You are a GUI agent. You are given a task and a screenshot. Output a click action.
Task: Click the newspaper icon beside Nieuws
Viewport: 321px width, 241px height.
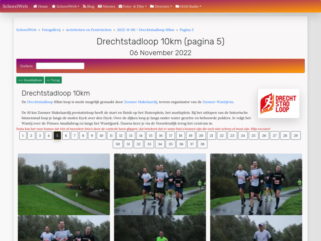(100, 6)
